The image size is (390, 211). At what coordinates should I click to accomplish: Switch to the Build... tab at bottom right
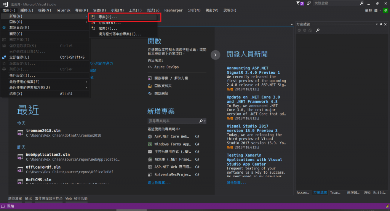[379, 193]
